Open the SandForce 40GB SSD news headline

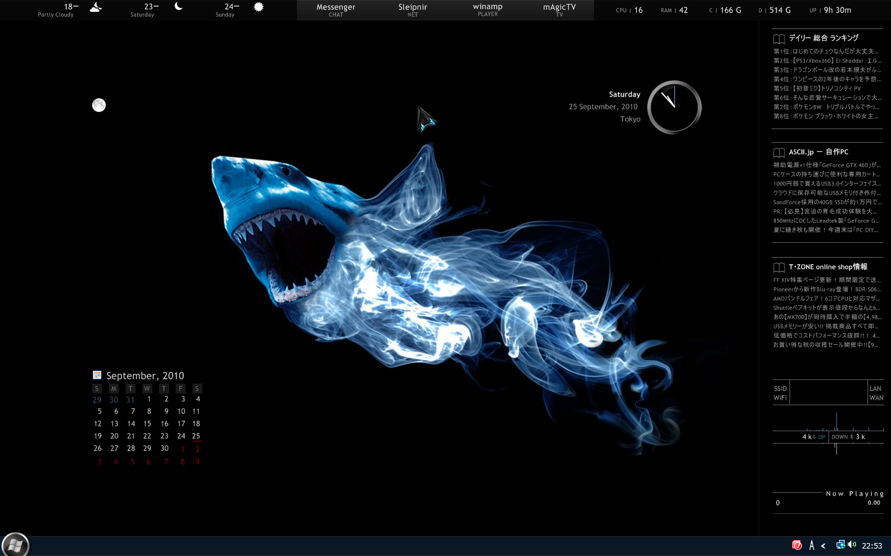coord(827,202)
